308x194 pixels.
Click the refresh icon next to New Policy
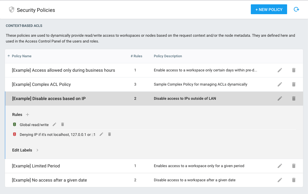pos(296,9)
